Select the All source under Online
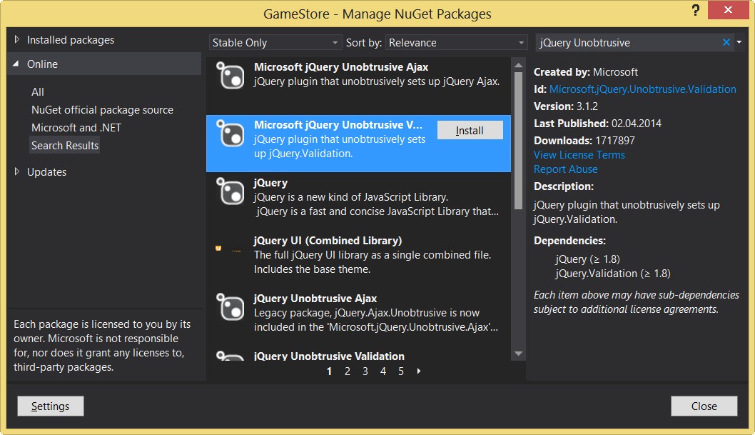The image size is (755, 435). pyautogui.click(x=38, y=91)
